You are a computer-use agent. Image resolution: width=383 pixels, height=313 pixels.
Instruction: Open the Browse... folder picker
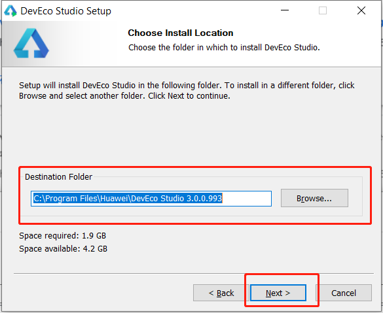[x=314, y=198]
